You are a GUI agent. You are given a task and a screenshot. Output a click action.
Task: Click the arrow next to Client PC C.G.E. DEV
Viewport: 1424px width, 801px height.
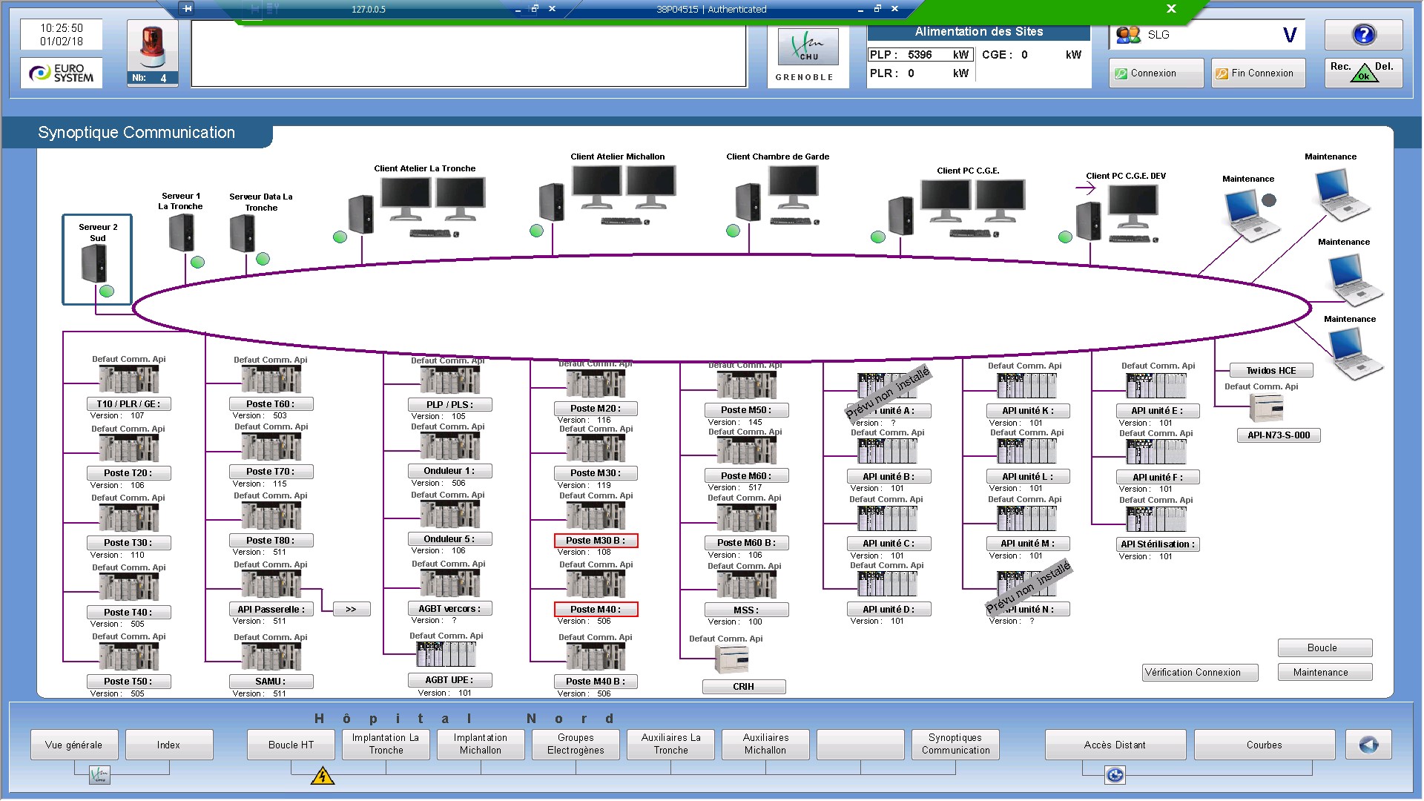coord(1085,188)
